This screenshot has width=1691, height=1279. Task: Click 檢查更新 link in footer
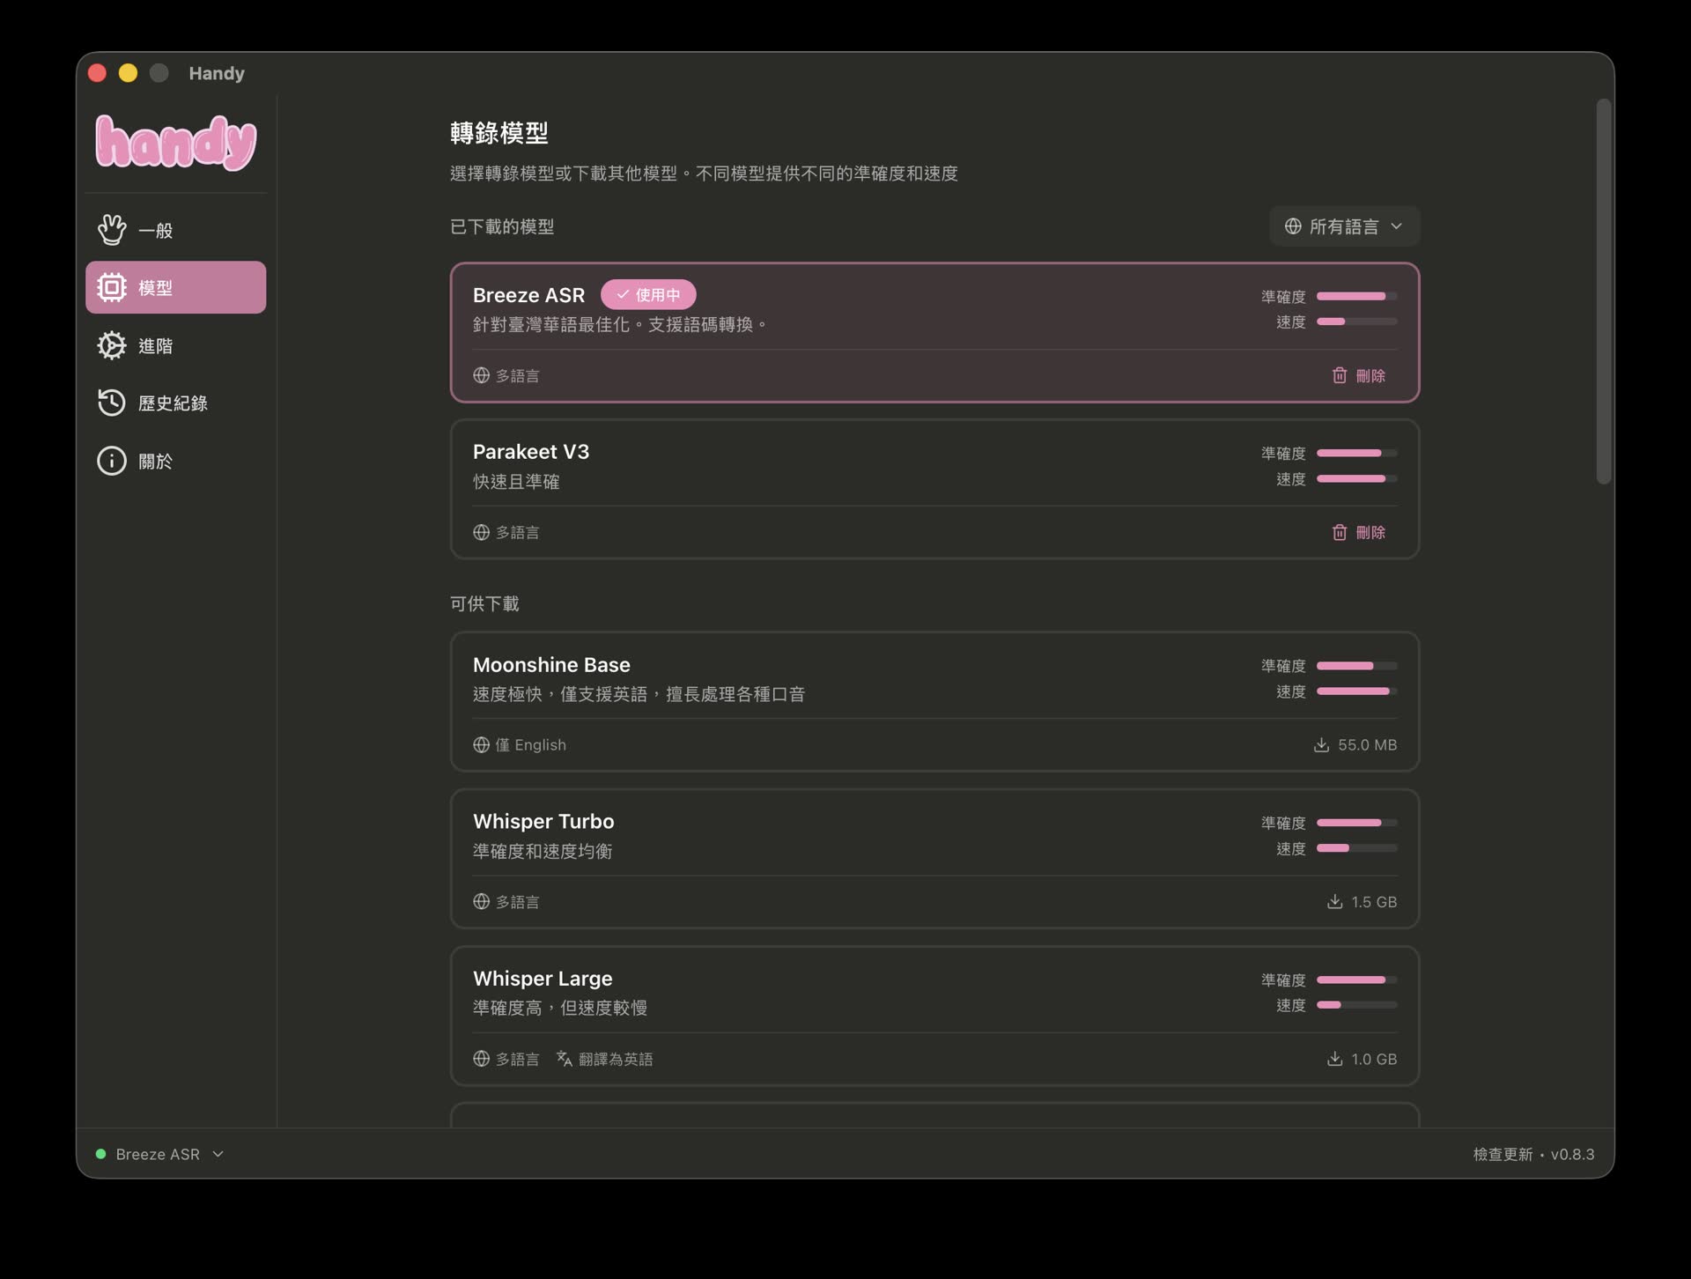pyautogui.click(x=1503, y=1154)
